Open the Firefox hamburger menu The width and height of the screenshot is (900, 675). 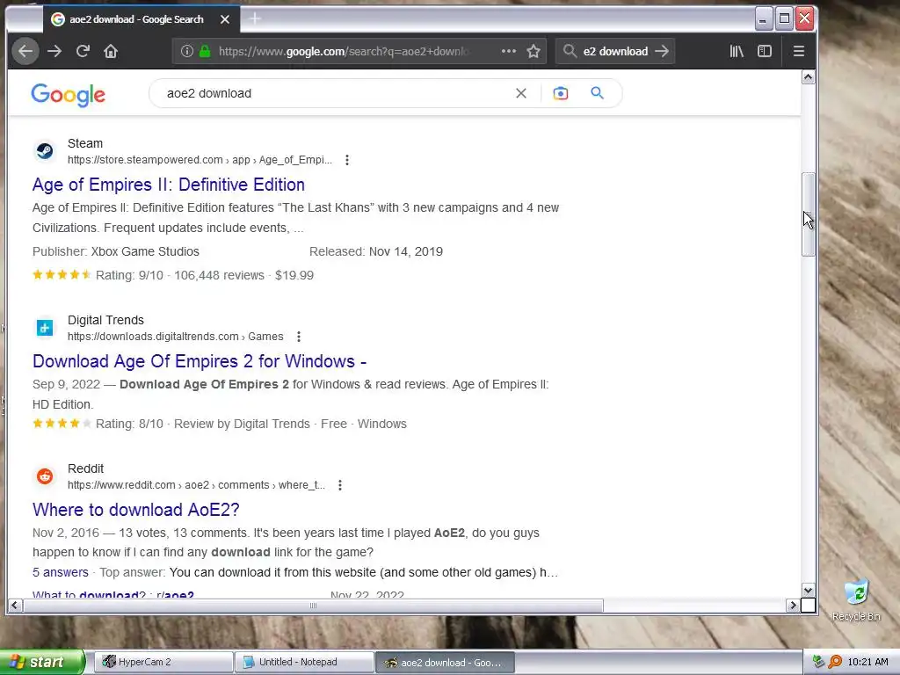(798, 51)
